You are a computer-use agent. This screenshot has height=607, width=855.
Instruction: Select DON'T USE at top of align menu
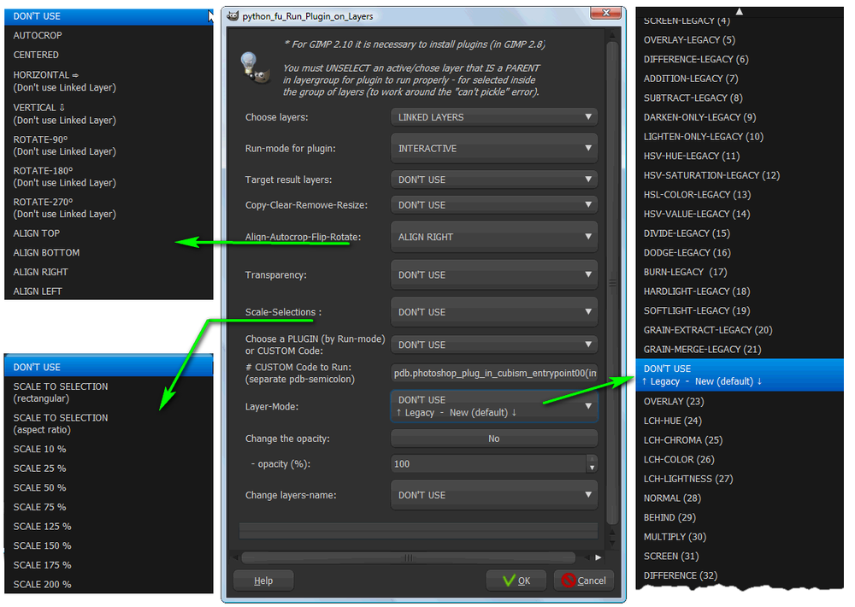click(109, 16)
